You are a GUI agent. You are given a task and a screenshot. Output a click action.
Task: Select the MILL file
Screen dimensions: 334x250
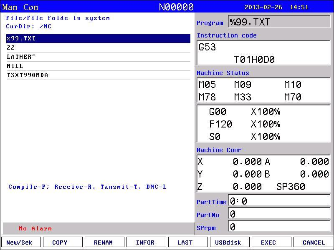tap(98, 66)
